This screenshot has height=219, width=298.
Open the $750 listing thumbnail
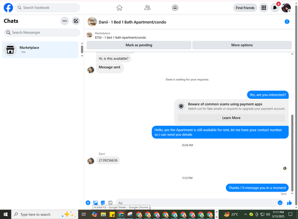pyautogui.click(x=89, y=35)
